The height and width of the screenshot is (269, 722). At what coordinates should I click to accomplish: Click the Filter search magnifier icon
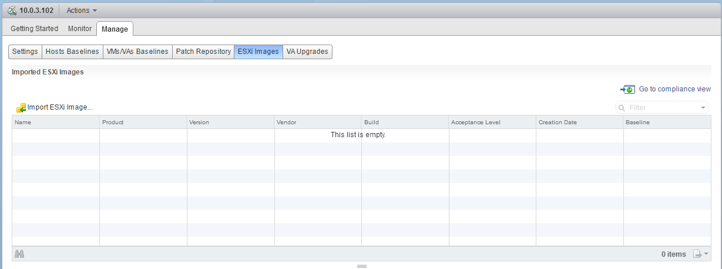pos(622,108)
